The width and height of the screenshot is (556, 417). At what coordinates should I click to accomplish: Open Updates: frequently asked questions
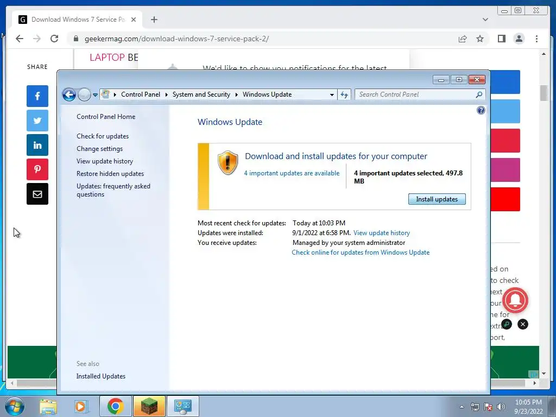coord(113,190)
